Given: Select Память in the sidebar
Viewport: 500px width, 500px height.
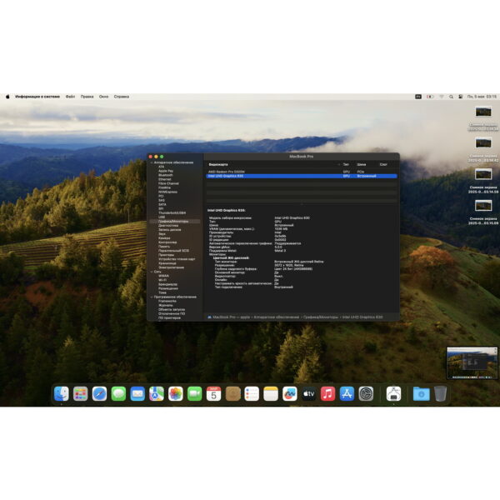Looking at the screenshot, I should 164,247.
